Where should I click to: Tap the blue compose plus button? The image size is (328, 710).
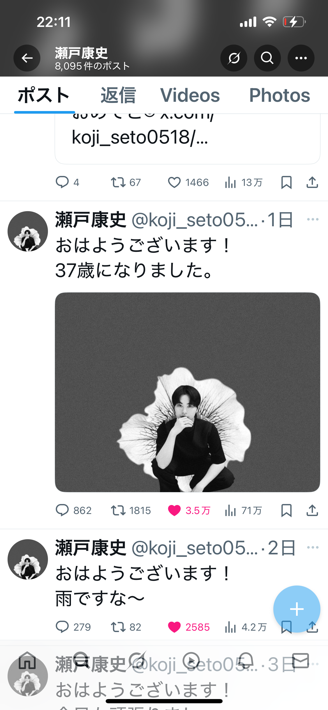coord(297,609)
